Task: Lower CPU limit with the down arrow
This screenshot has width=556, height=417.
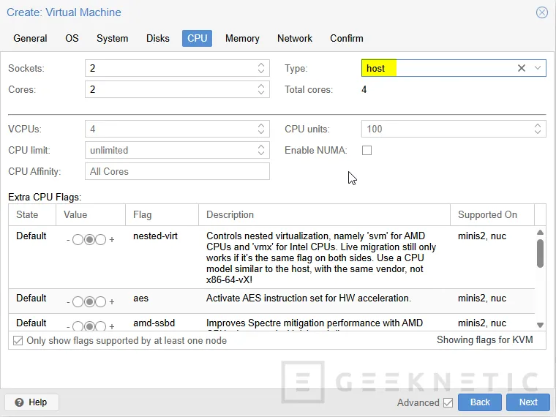Action: coord(261,154)
